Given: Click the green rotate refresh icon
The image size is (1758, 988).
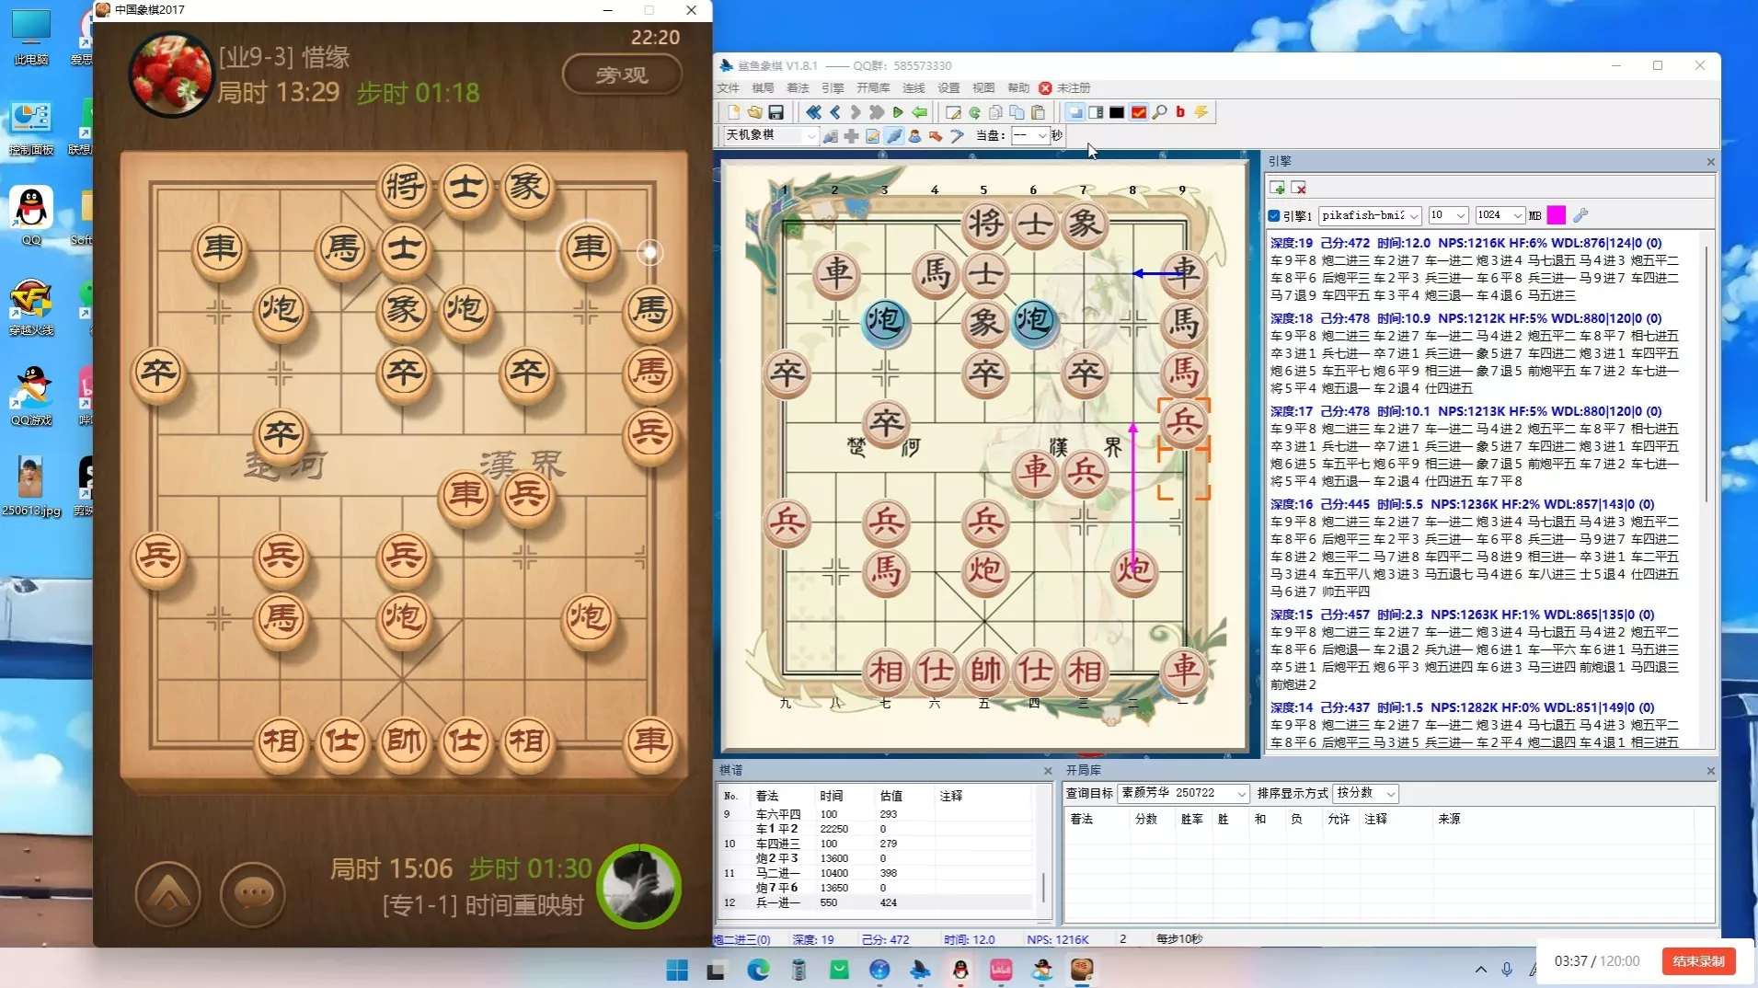Looking at the screenshot, I should pos(974,112).
